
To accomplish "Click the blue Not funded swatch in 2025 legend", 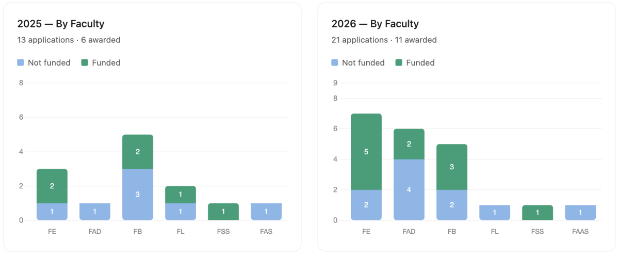I will [21, 62].
